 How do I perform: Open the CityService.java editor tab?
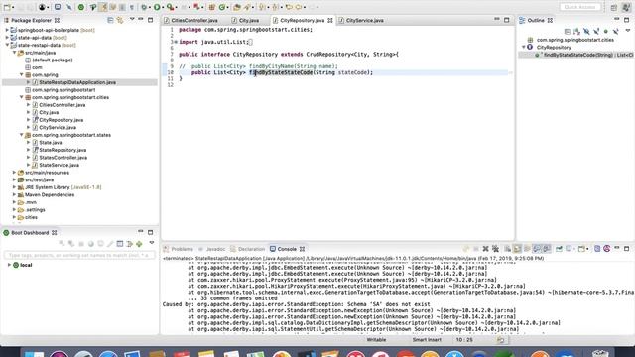pos(364,20)
